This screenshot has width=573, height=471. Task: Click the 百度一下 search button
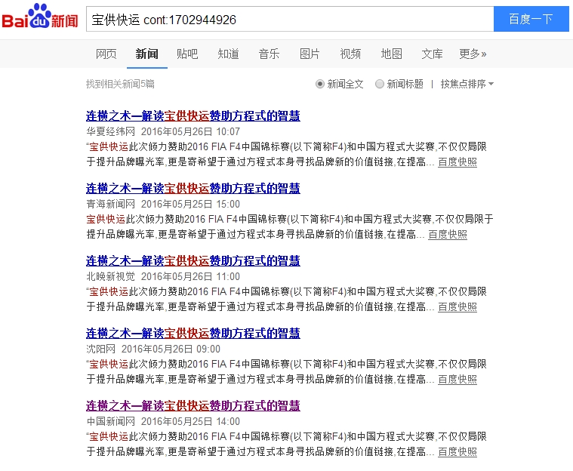[531, 20]
